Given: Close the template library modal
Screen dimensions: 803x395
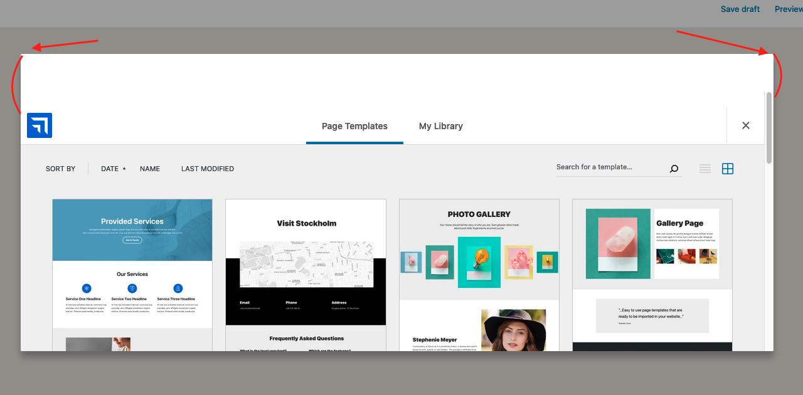Looking at the screenshot, I should point(745,125).
